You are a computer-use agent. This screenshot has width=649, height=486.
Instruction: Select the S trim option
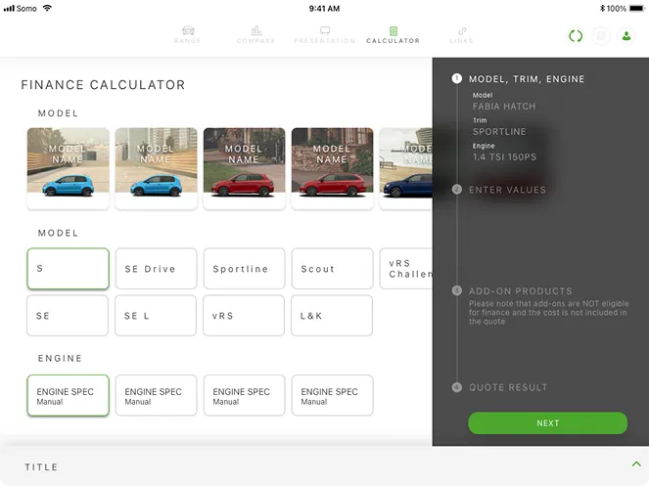pyautogui.click(x=68, y=269)
